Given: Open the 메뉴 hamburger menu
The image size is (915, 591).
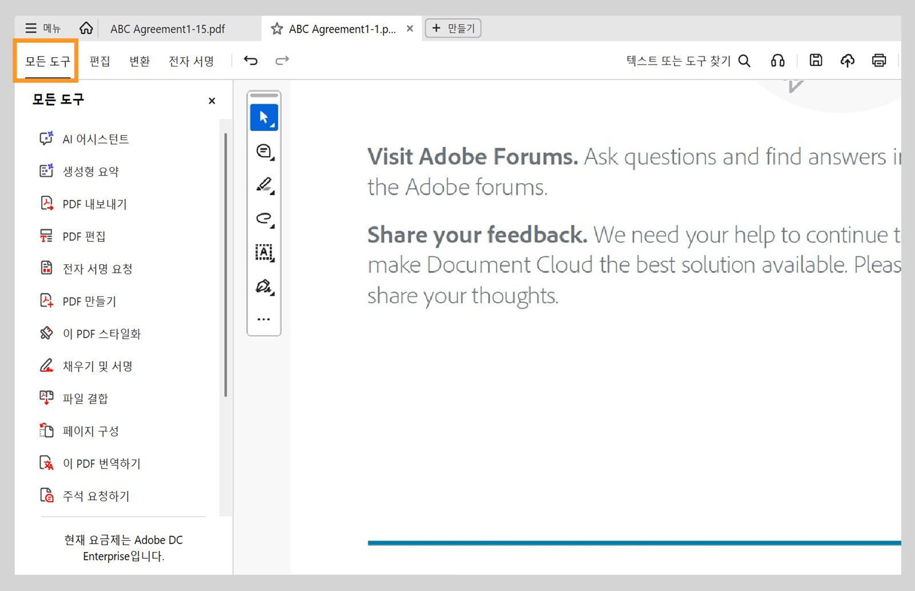Looking at the screenshot, I should (43, 28).
